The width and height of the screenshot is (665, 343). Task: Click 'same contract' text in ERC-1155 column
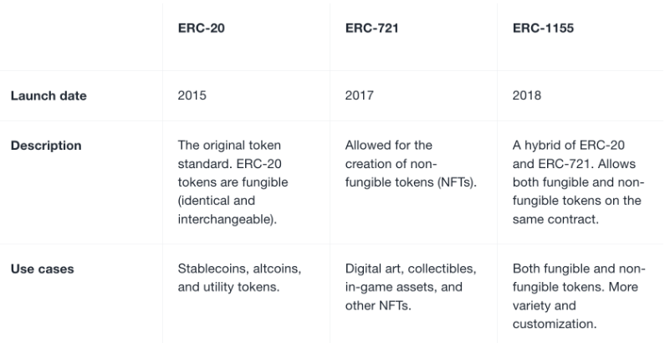[555, 219]
